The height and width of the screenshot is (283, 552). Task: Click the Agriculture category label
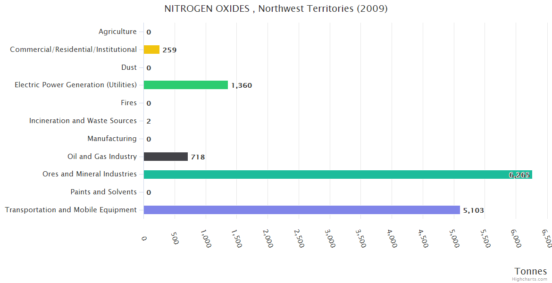(117, 32)
